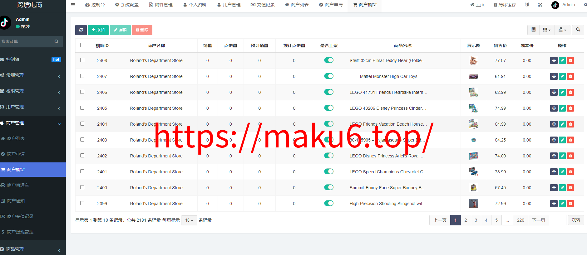
Task: Click red trash icon for row 2399
Action: pos(570,204)
